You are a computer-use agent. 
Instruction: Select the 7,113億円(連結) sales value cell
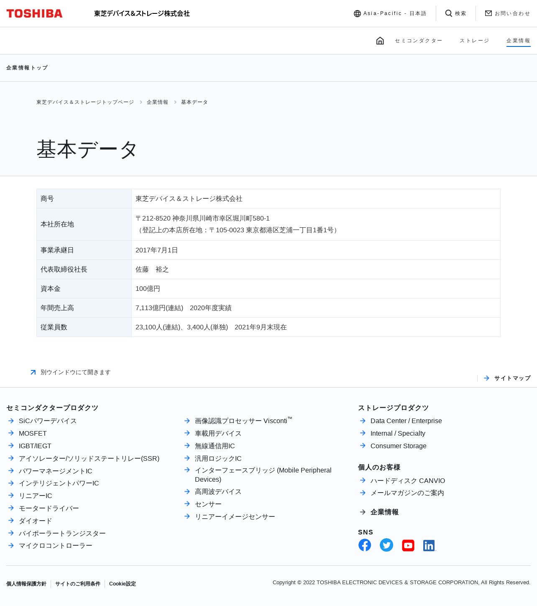[x=316, y=308]
